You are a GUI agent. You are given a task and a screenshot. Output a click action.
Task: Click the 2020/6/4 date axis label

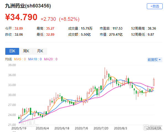[42, 128]
